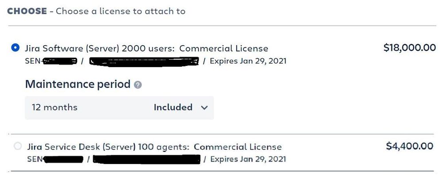The image size is (443, 175).
Task: Click the redacted license key for Jira Software
Action: click(144, 61)
